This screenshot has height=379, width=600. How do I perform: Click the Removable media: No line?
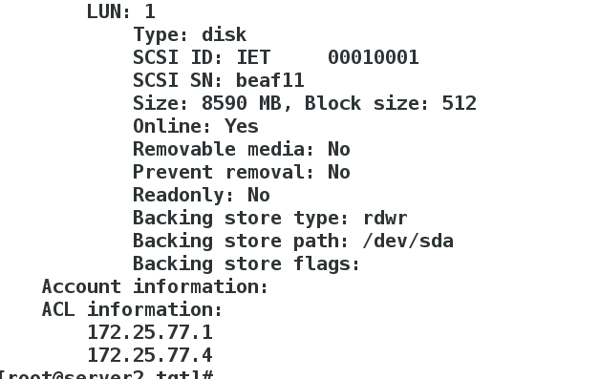point(242,150)
